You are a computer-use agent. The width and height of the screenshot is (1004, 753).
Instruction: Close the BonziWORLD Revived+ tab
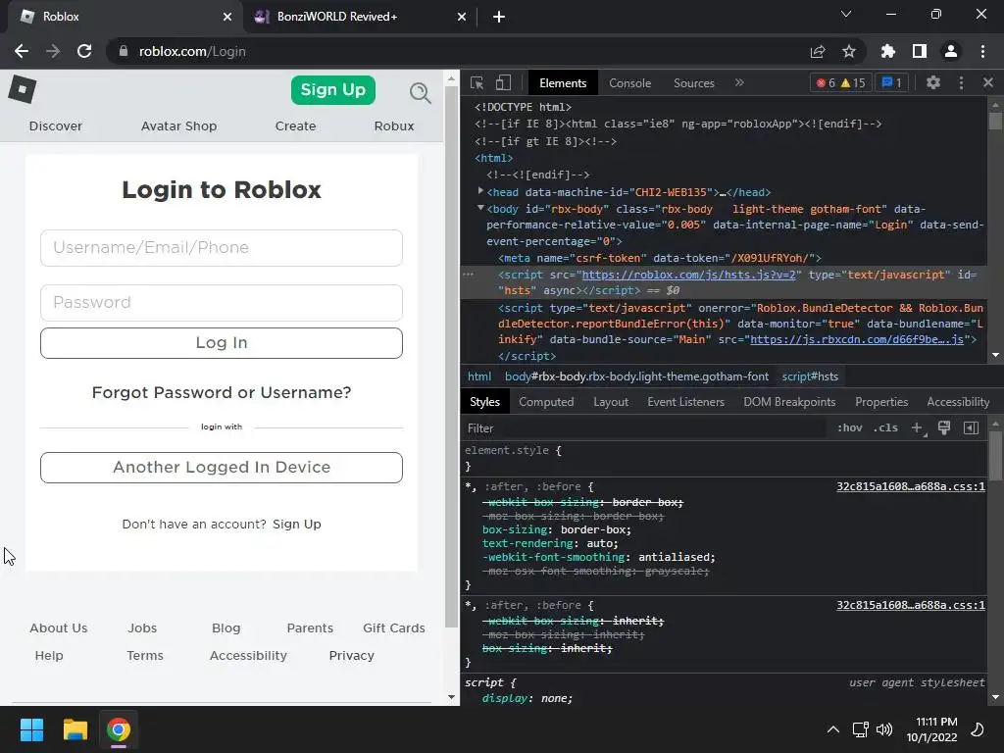pyautogui.click(x=462, y=17)
